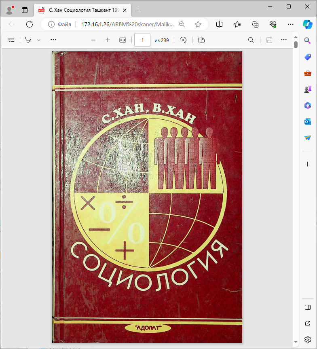Image resolution: width=317 pixels, height=349 pixels.
Task: Open Collections
Action: [255, 24]
